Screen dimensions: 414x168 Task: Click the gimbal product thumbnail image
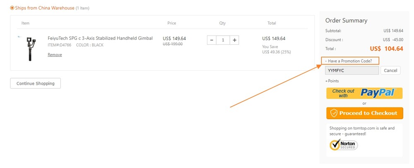[x=29, y=49]
